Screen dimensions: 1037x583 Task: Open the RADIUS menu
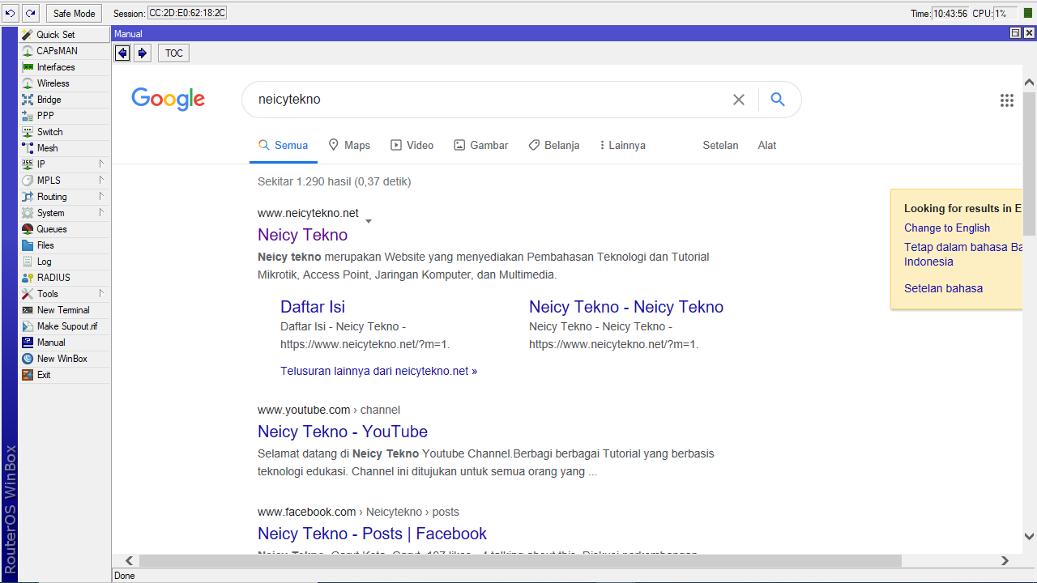click(65, 278)
